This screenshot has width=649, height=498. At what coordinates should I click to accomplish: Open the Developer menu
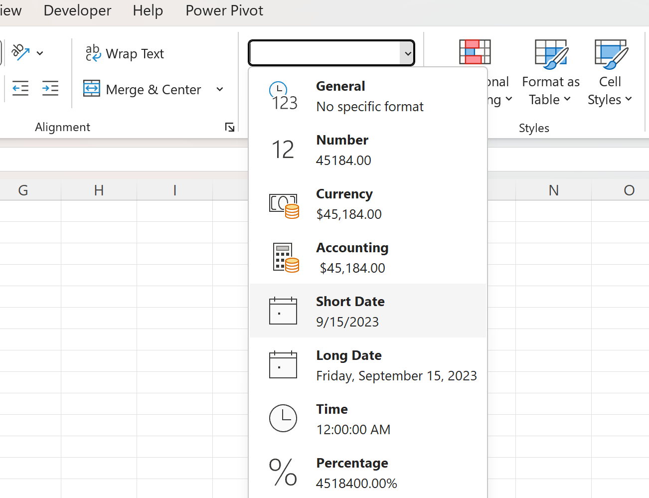pos(77,10)
